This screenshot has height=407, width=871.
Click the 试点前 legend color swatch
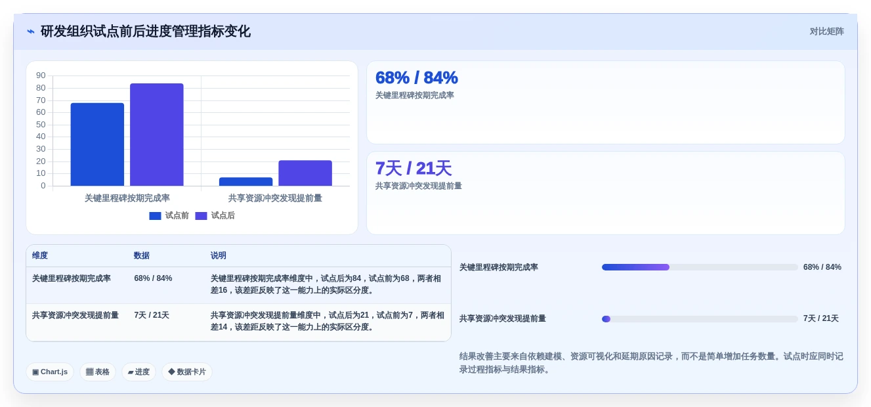pos(155,216)
